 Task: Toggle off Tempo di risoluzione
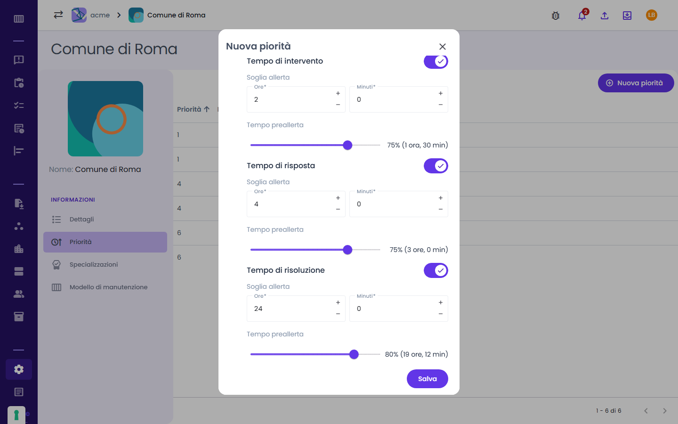point(436,270)
